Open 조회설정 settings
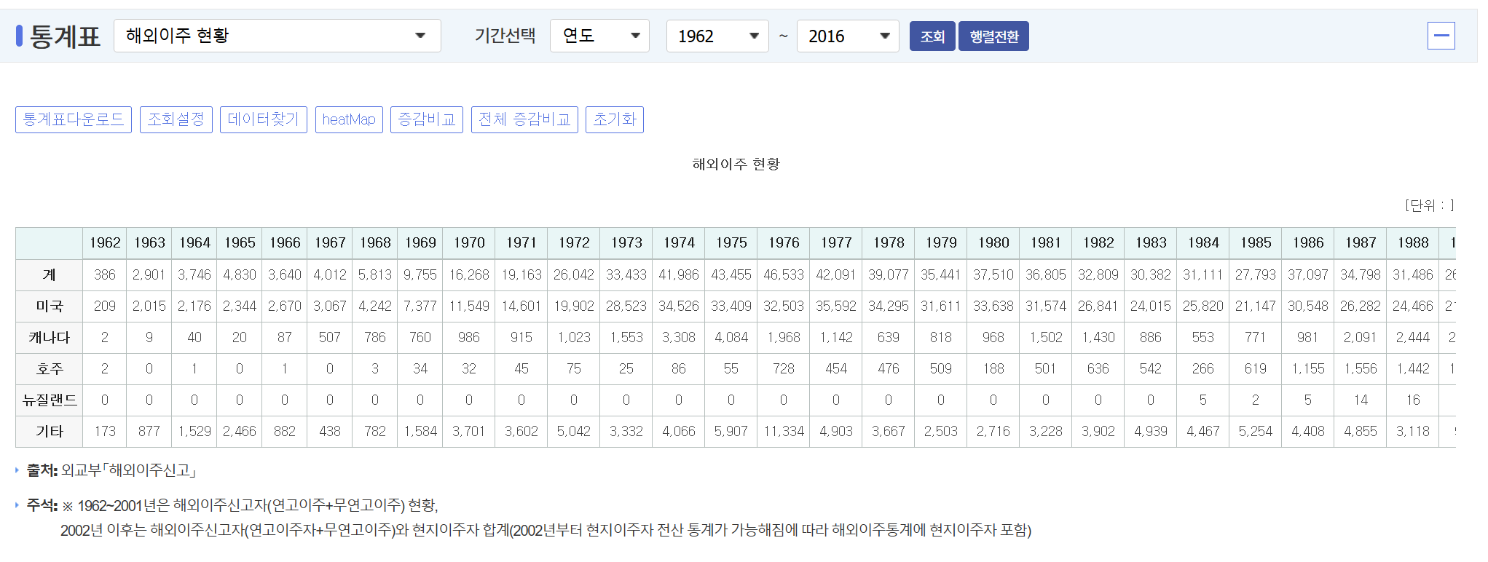Screen dimensions: 1488x562 (176, 119)
